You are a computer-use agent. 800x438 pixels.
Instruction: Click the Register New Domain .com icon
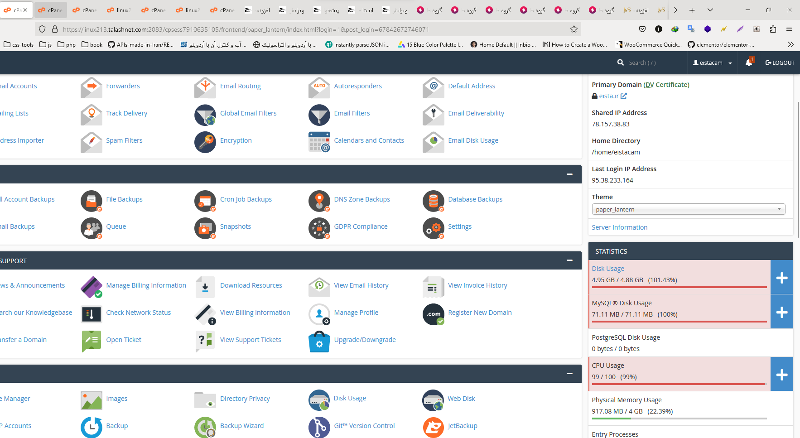(434, 314)
